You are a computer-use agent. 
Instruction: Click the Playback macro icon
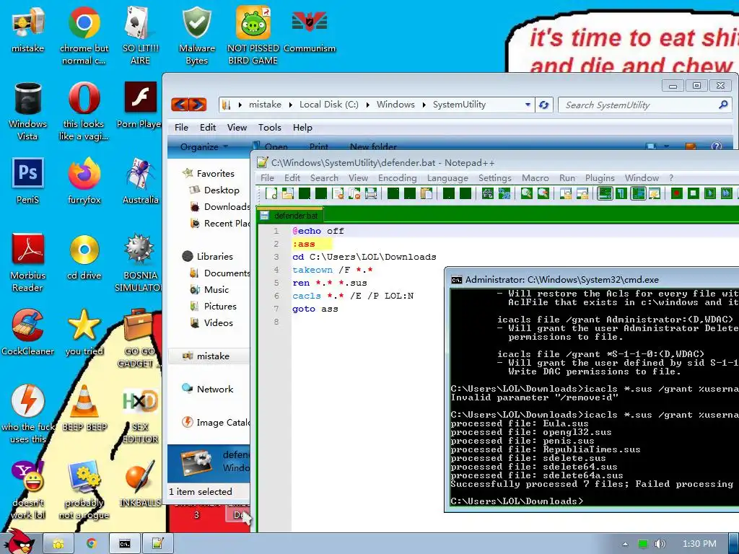(710, 193)
